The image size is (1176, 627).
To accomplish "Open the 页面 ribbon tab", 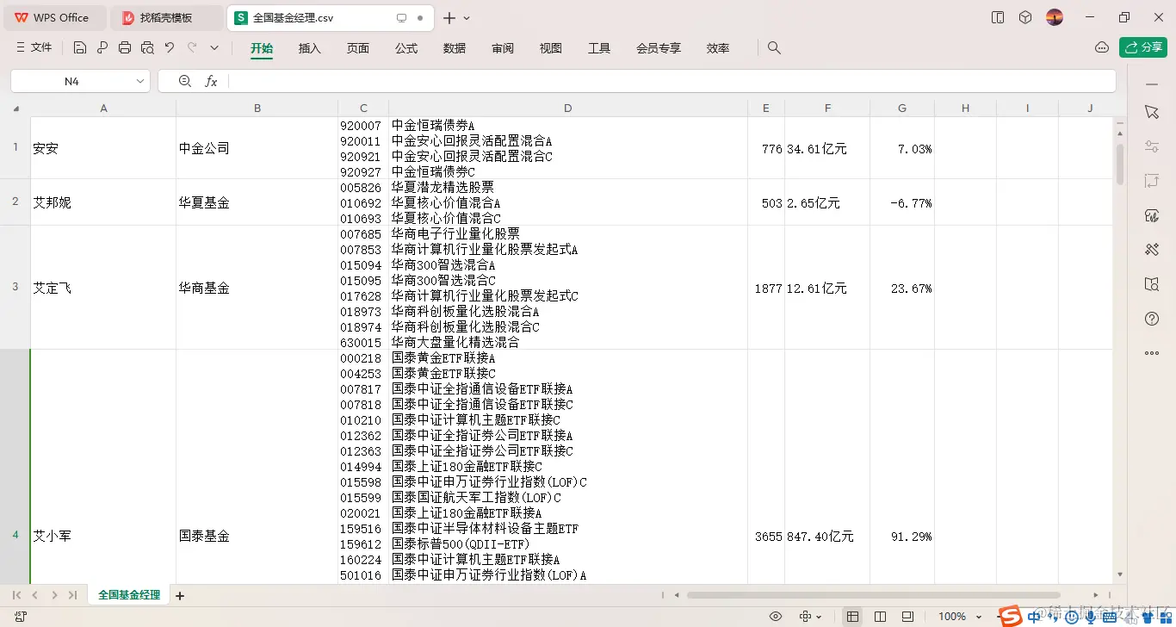I will pyautogui.click(x=358, y=48).
